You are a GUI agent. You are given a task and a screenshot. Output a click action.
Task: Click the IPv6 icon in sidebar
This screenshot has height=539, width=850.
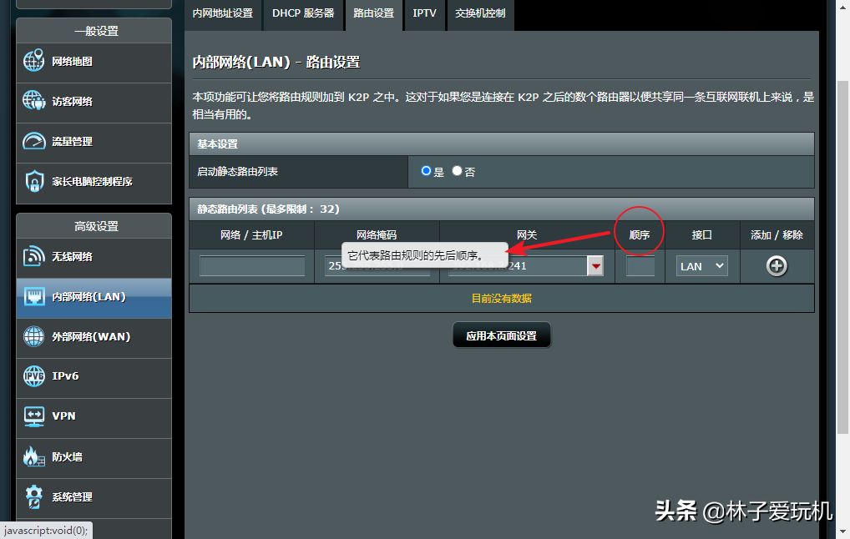click(x=34, y=376)
